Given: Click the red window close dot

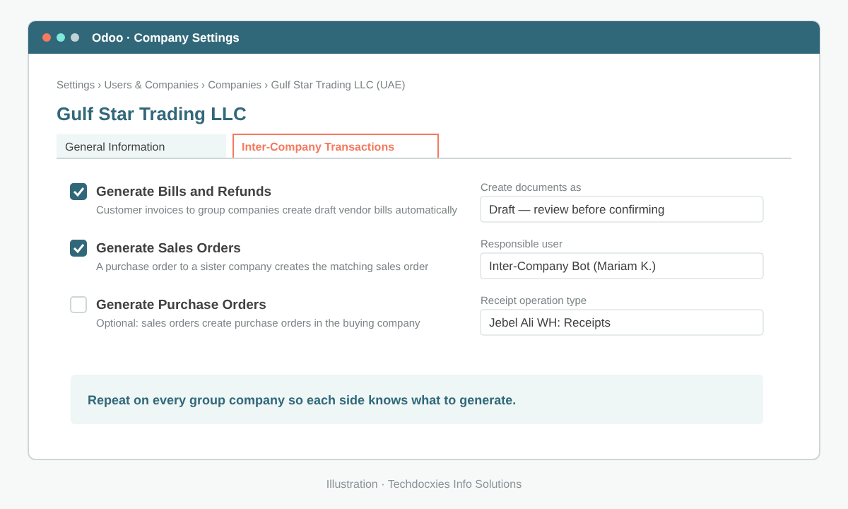Looking at the screenshot, I should [x=47, y=37].
